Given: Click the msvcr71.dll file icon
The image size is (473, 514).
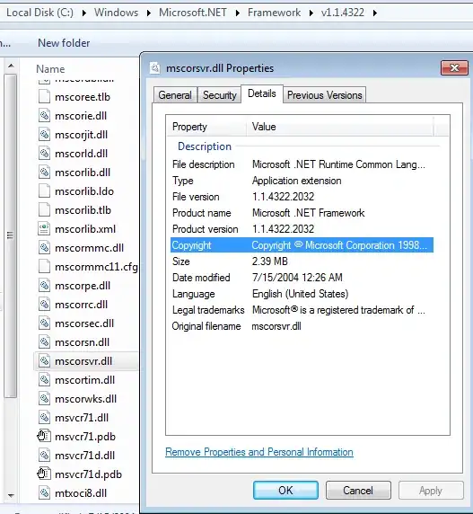Looking at the screenshot, I should click(x=44, y=417).
